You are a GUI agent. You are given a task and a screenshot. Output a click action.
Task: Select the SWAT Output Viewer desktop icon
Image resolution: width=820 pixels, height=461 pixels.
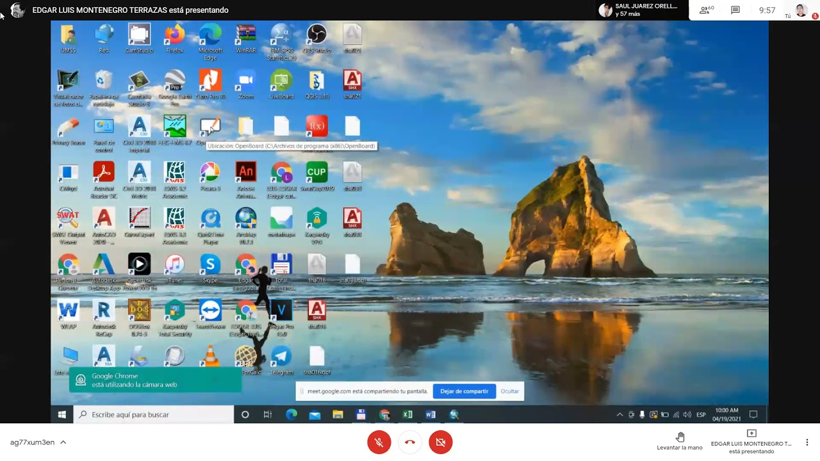[68, 226]
